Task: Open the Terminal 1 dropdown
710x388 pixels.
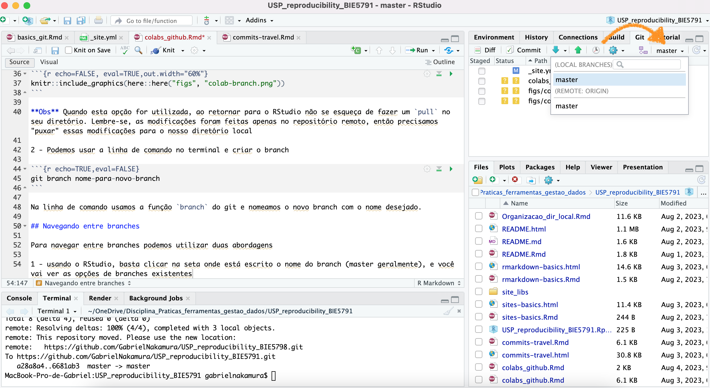Action: (x=57, y=311)
